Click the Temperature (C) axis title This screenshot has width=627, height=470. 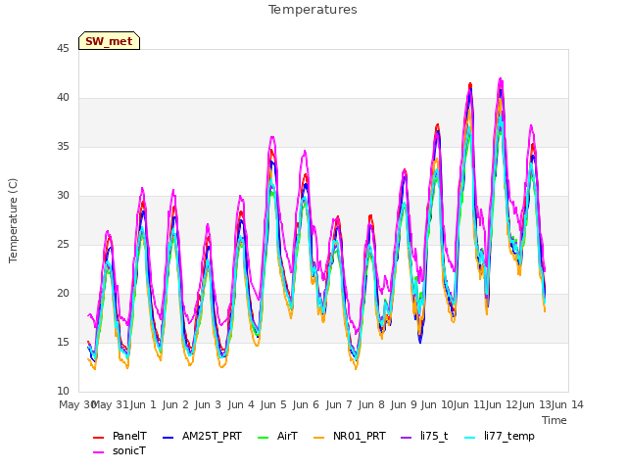click(13, 220)
